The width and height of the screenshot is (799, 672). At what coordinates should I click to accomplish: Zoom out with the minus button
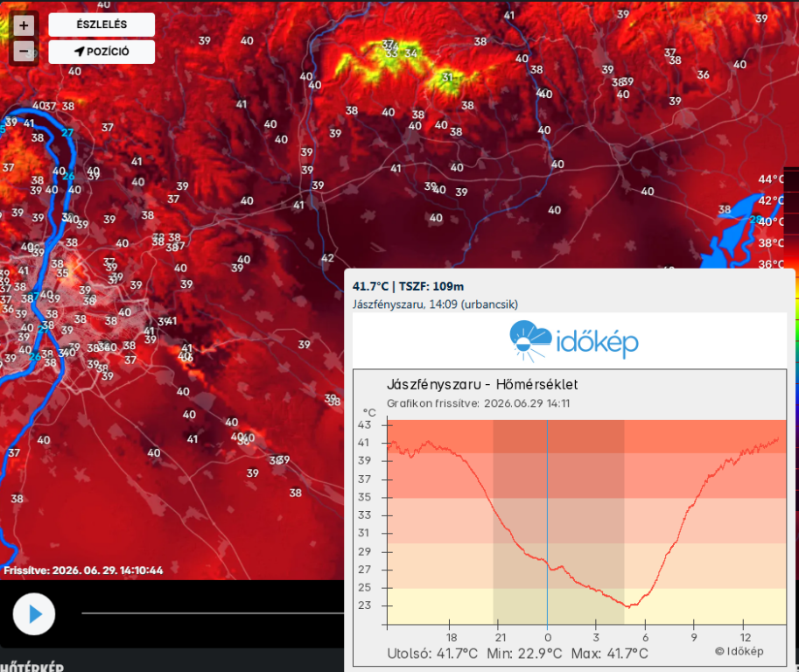24,52
